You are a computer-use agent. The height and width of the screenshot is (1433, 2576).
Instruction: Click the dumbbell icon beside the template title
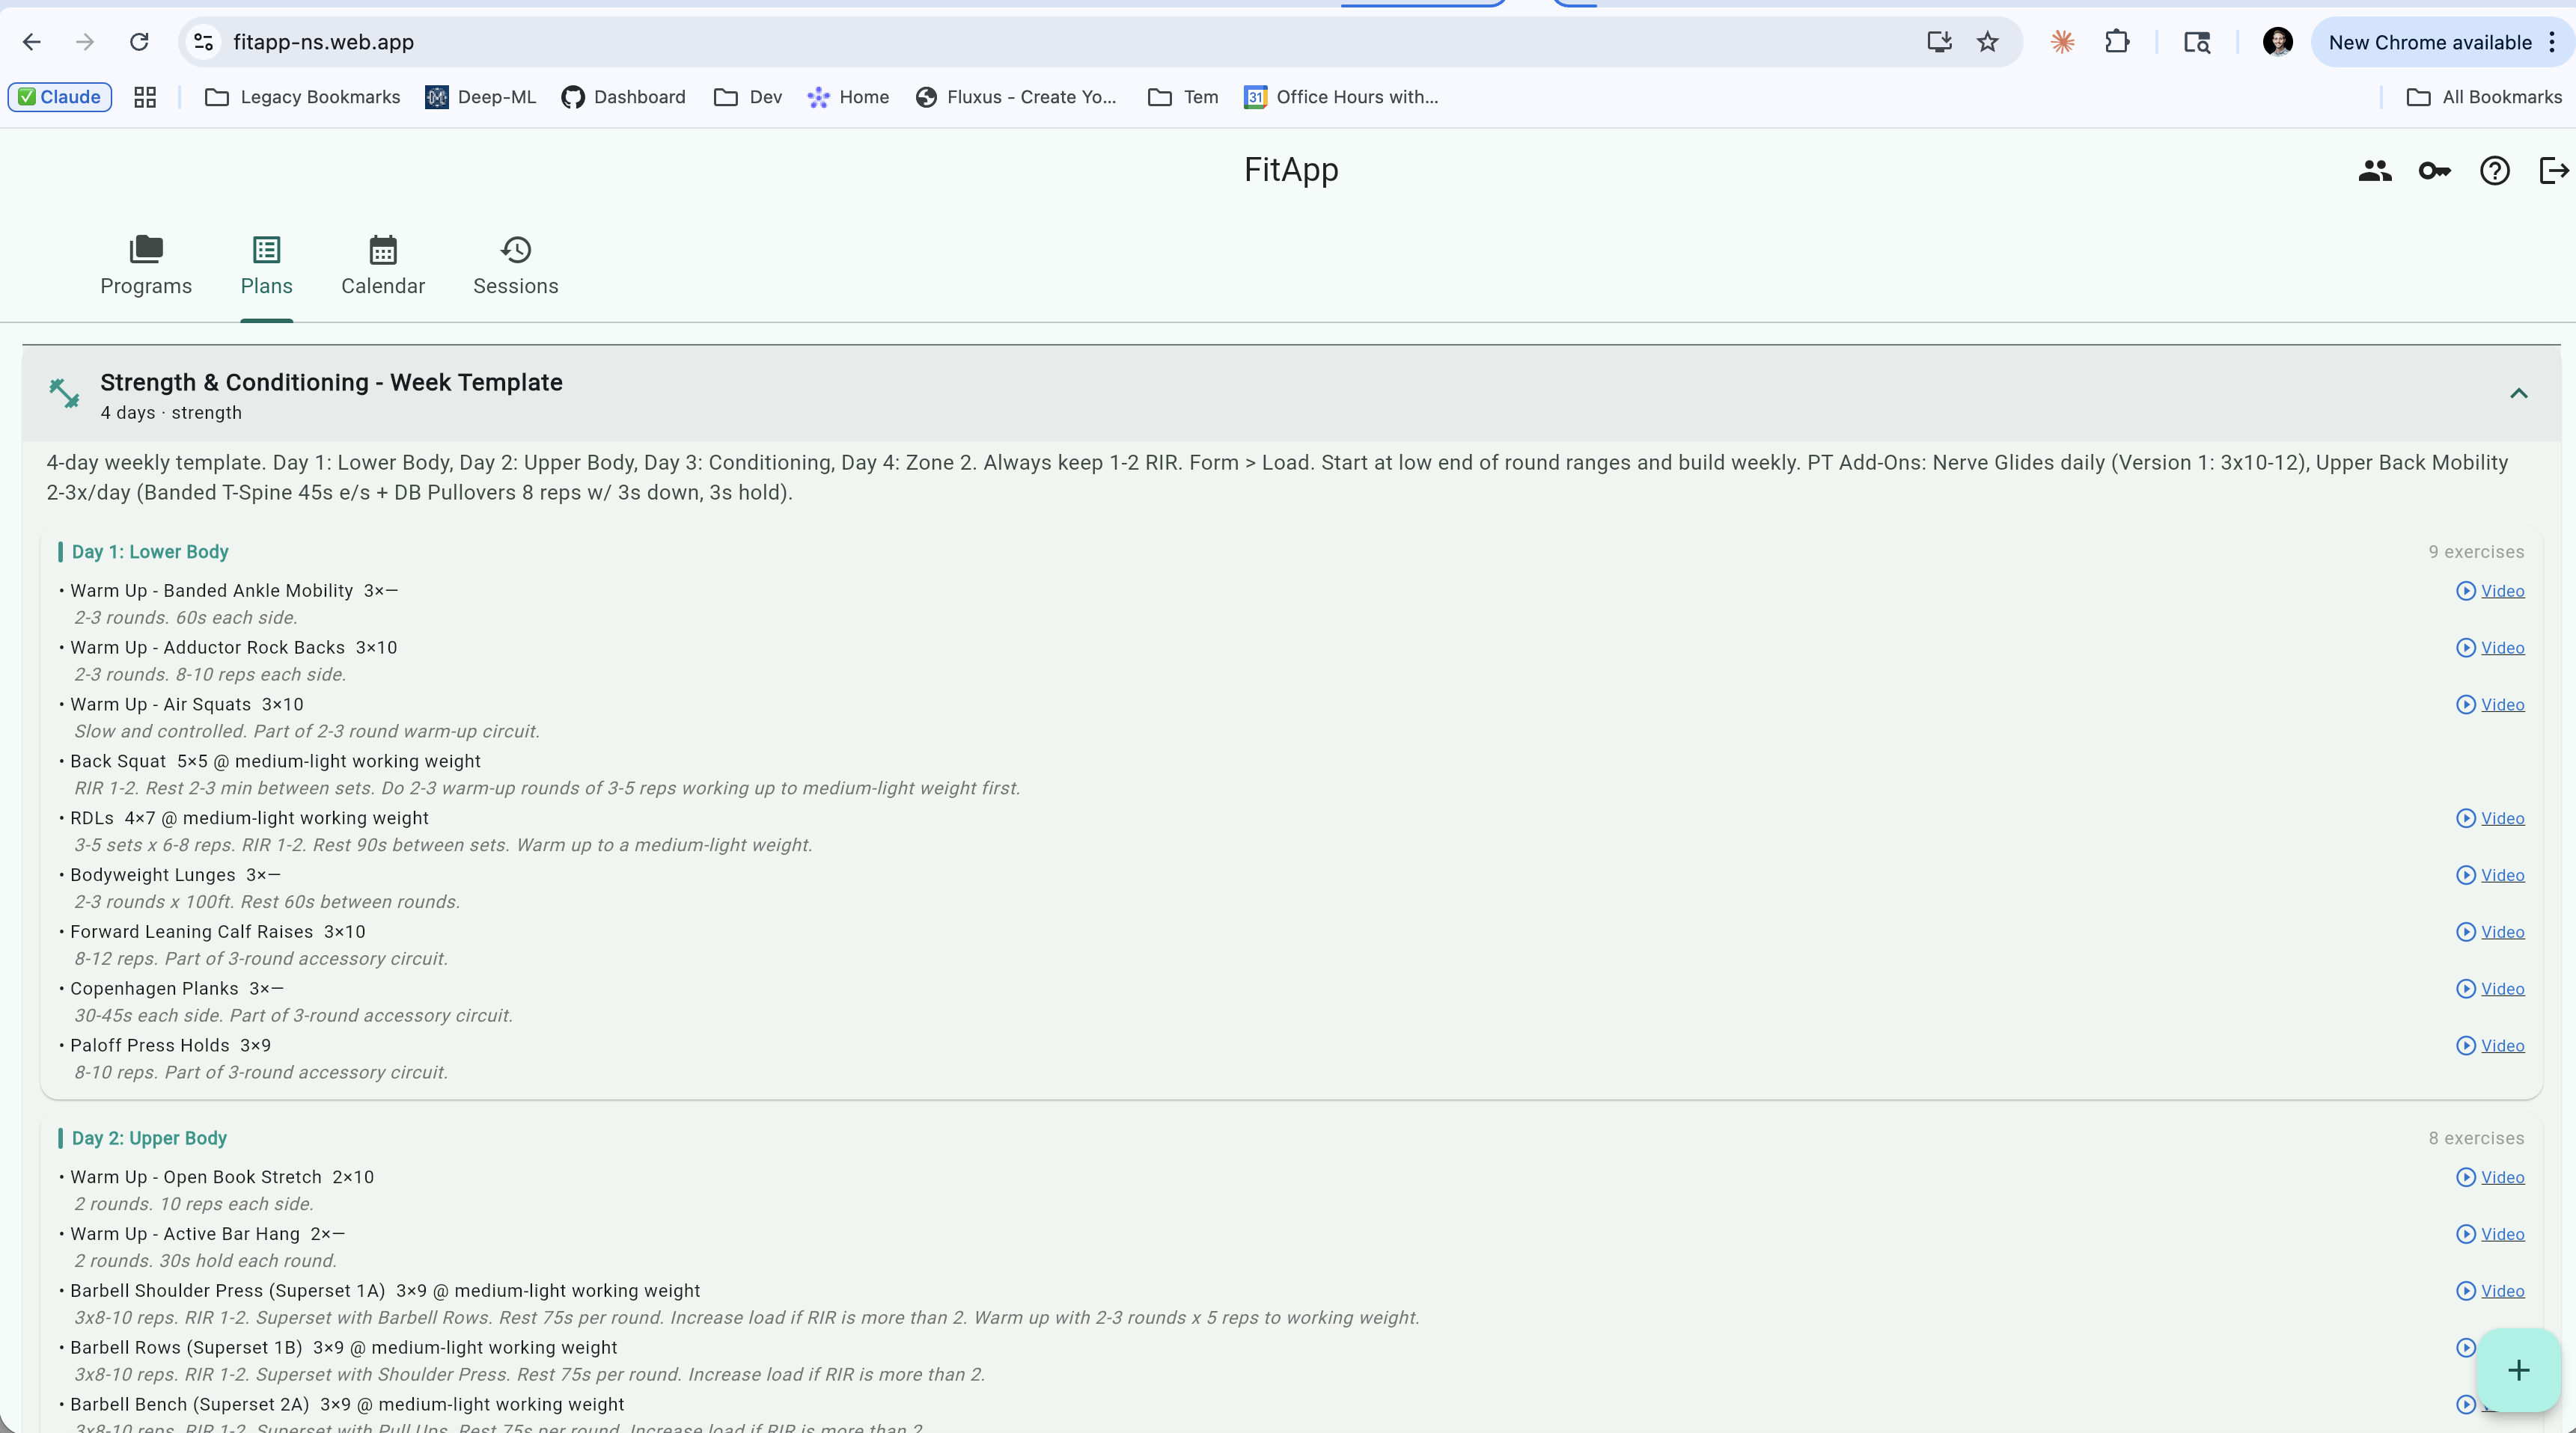point(63,393)
